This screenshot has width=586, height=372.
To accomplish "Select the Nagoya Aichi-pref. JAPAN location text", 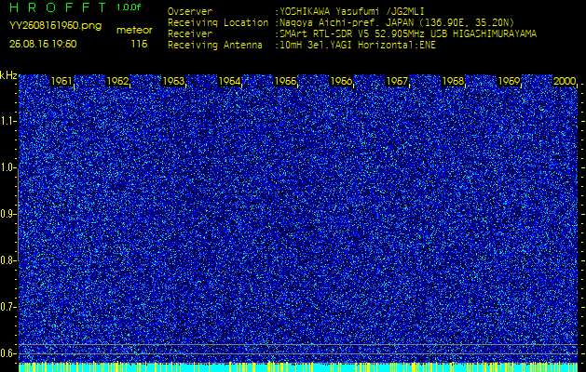I will [x=397, y=22].
